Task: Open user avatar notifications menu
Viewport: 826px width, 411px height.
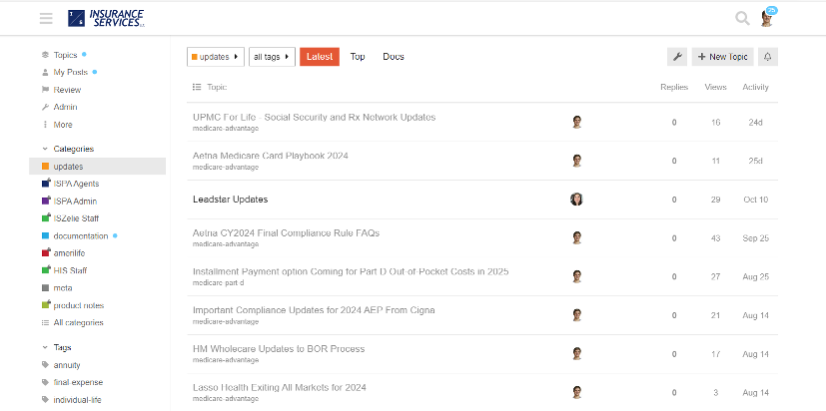Action: point(767,18)
